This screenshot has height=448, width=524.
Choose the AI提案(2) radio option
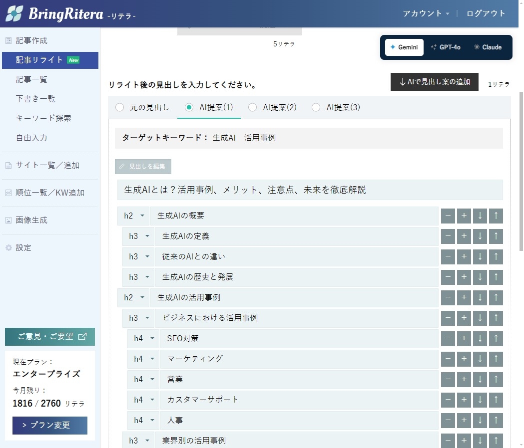(253, 107)
